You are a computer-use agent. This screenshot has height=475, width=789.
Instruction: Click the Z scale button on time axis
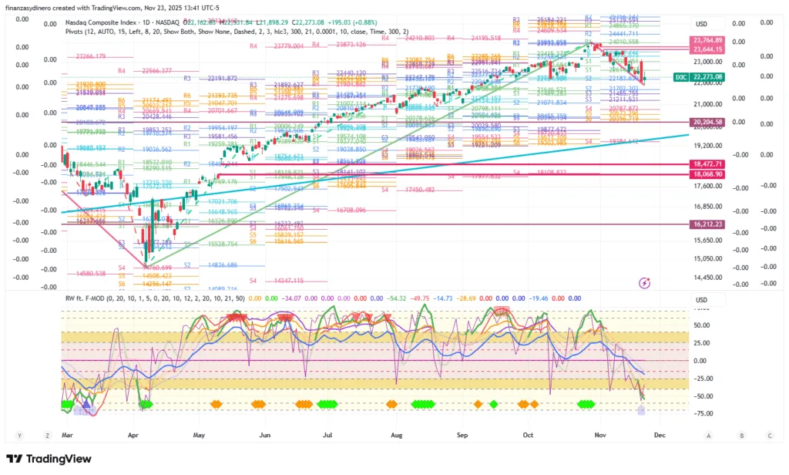pyautogui.click(x=47, y=435)
